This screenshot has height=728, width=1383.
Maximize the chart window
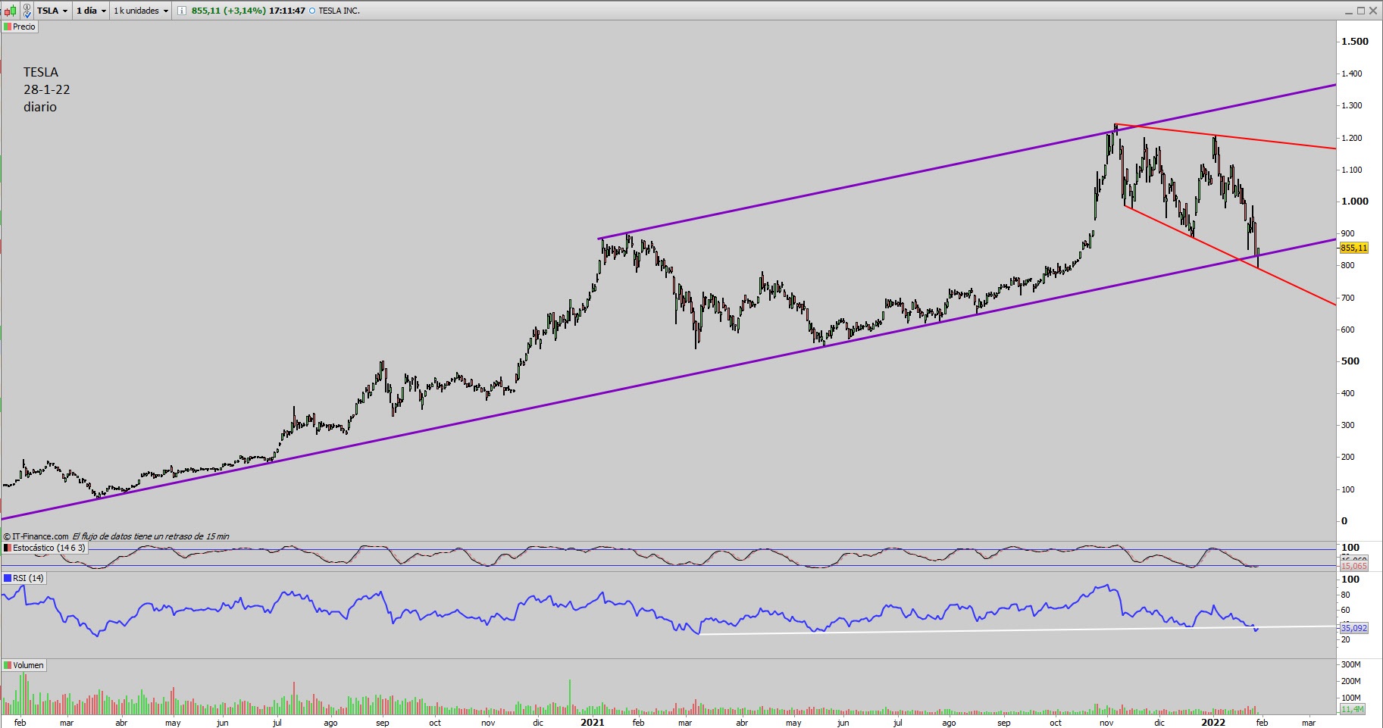[x=1361, y=11]
